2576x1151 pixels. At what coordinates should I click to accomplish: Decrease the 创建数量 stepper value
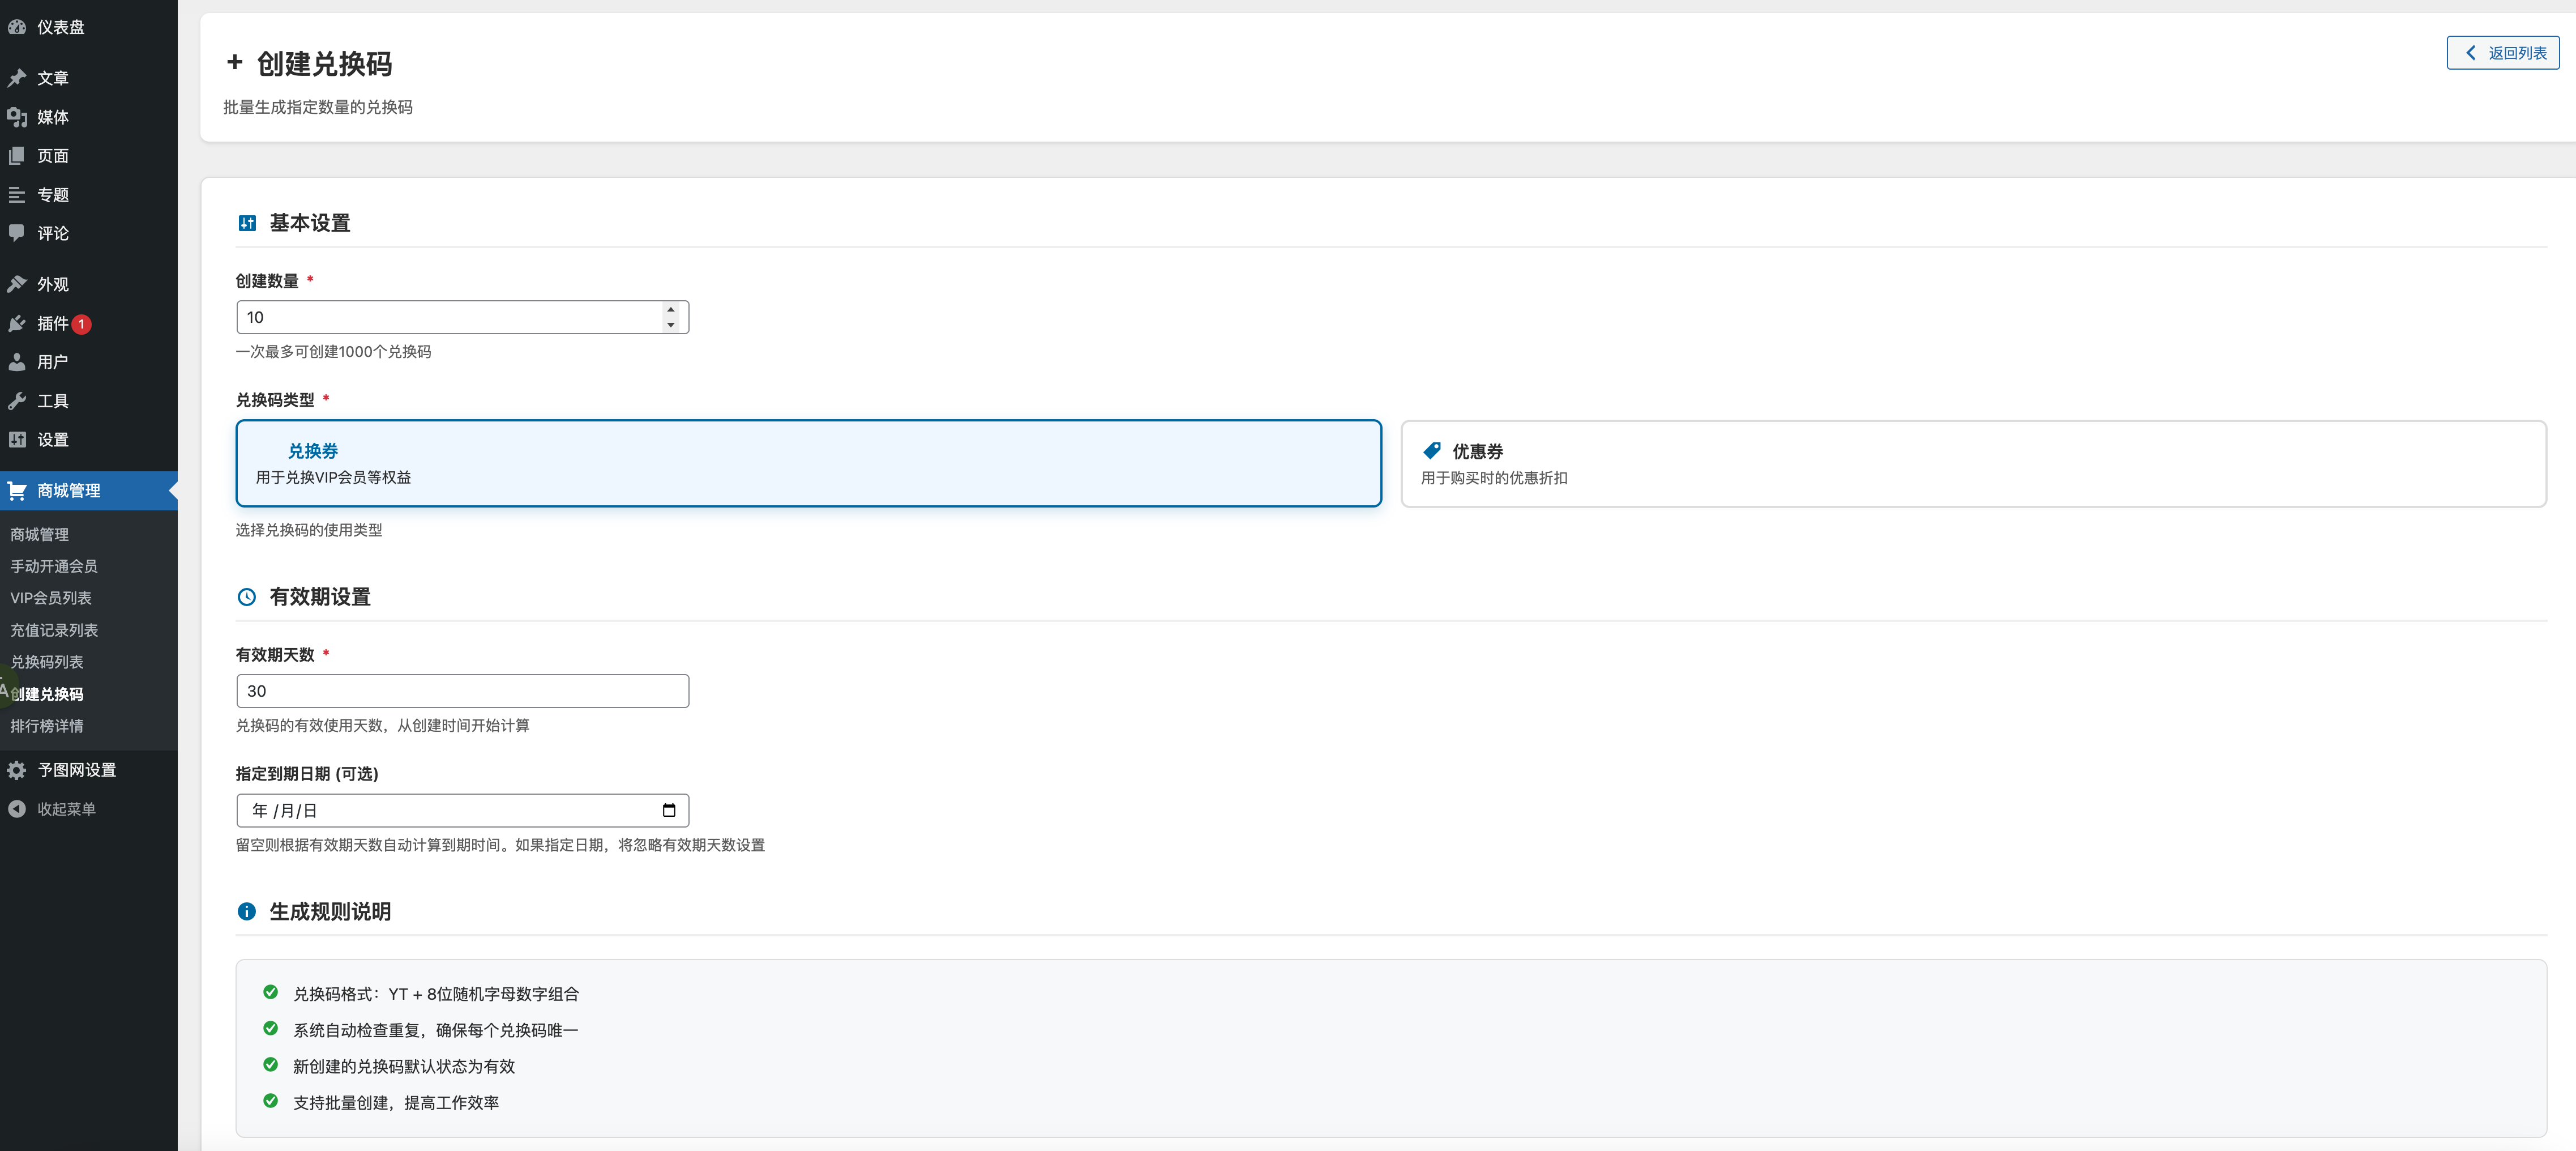point(671,325)
